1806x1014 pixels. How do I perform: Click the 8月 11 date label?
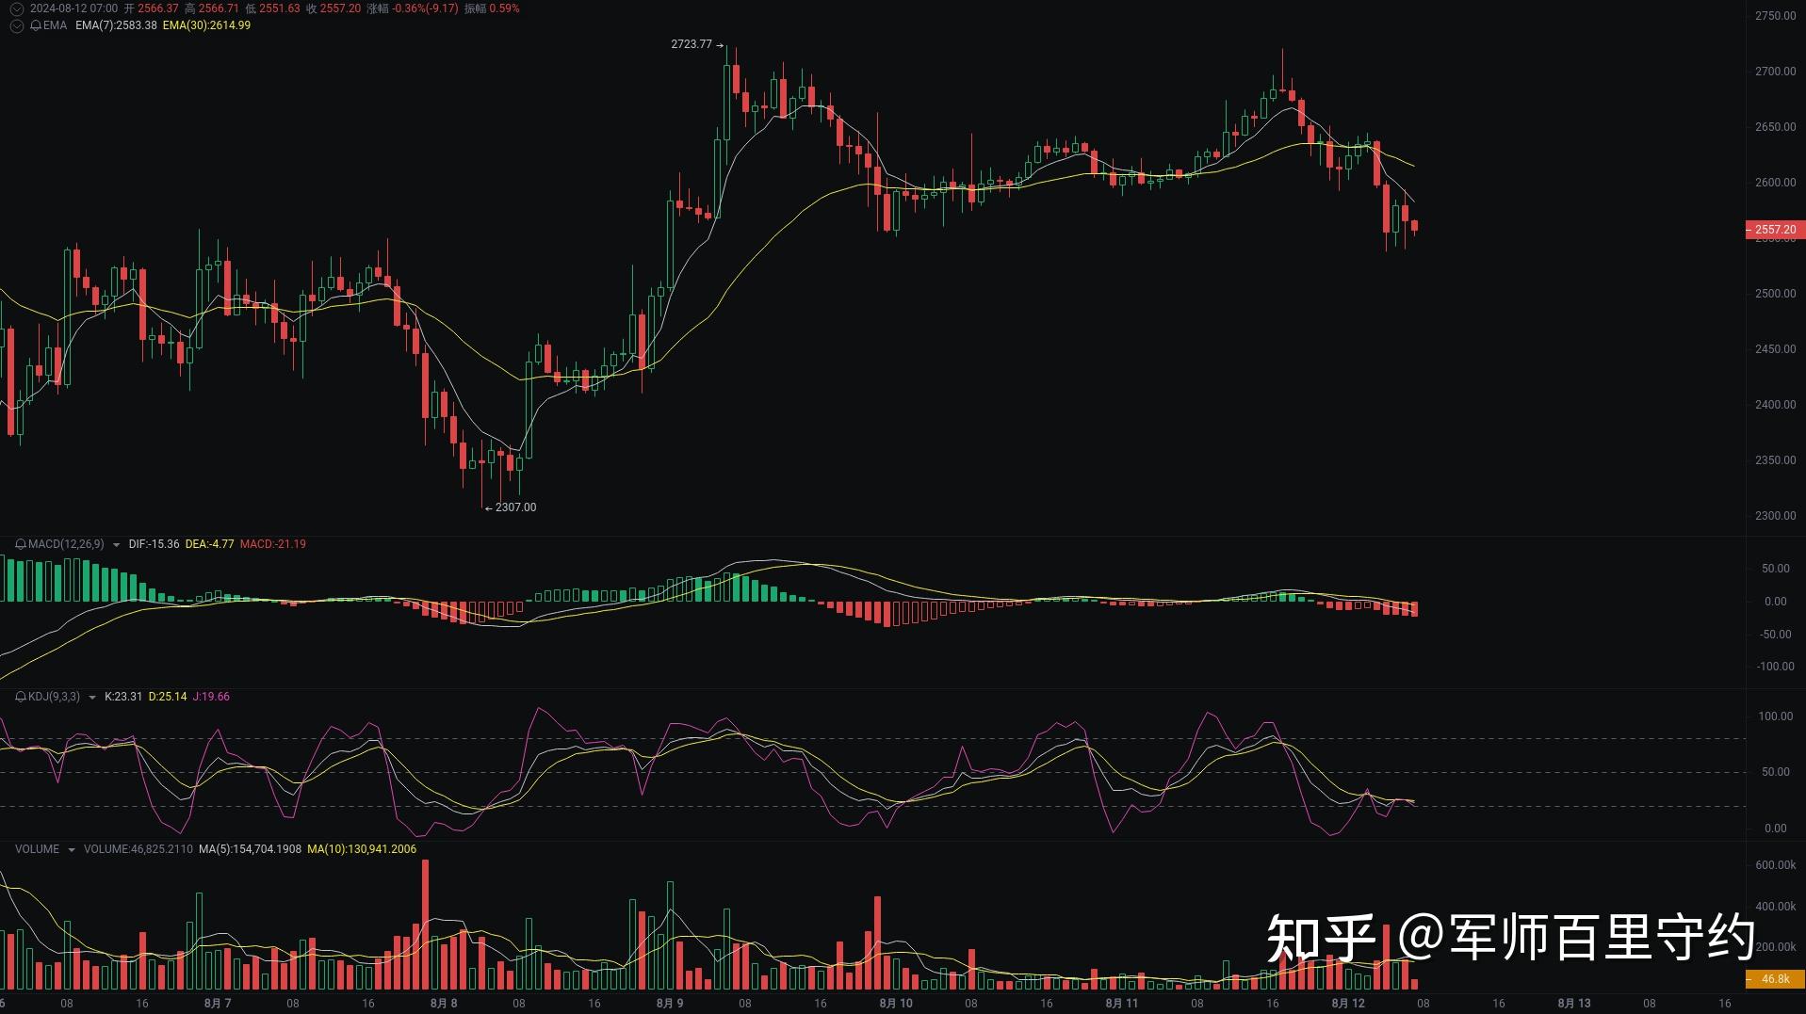(x=1122, y=1004)
